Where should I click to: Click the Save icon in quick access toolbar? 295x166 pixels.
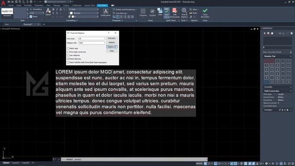[x=16, y=2]
